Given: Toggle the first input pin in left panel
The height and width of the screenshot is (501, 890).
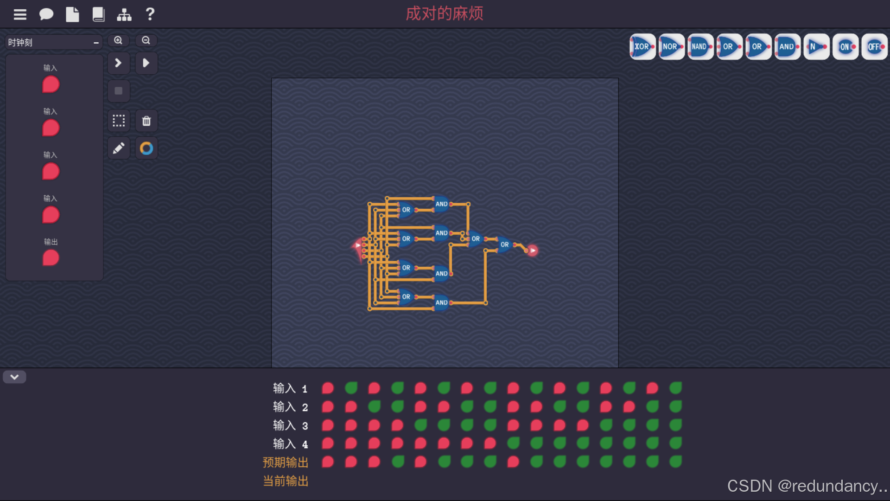Looking at the screenshot, I should point(51,85).
